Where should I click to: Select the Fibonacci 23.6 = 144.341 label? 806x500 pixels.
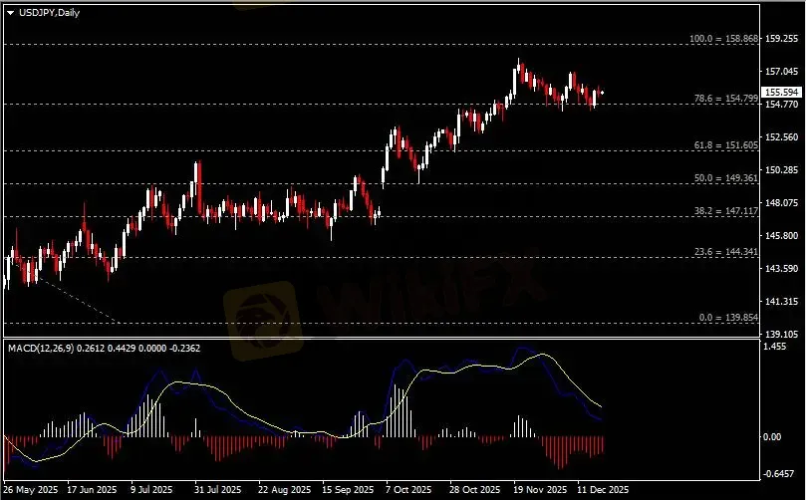726,252
